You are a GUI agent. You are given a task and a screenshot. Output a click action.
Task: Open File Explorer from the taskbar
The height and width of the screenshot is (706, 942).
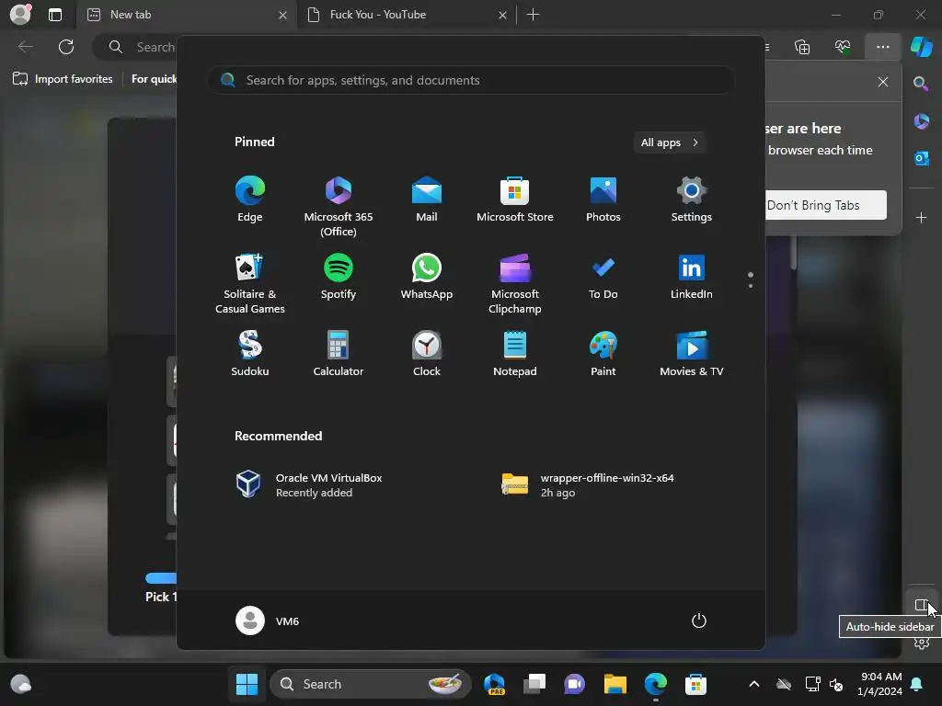coord(615,684)
